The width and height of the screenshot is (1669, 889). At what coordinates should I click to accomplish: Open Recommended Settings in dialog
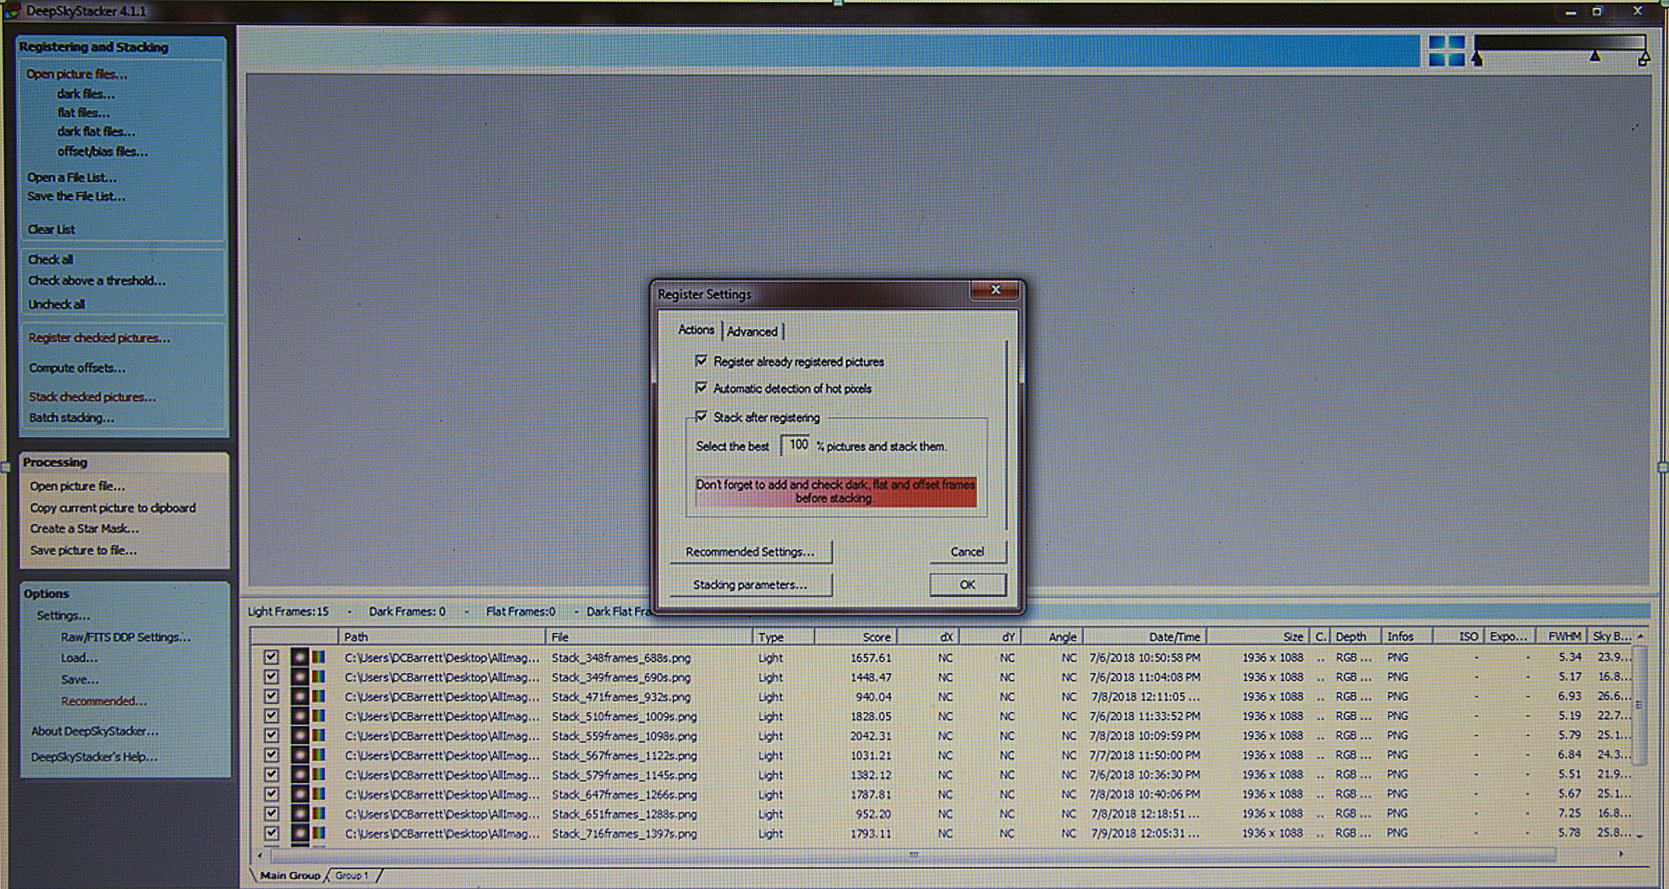(749, 552)
